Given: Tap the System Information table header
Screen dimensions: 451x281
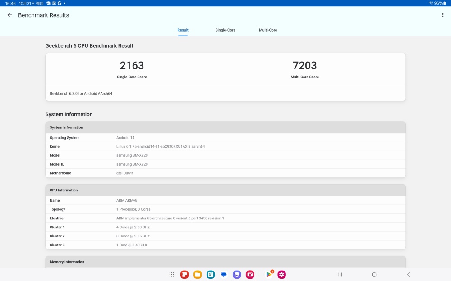Looking at the screenshot, I should click(x=225, y=127).
